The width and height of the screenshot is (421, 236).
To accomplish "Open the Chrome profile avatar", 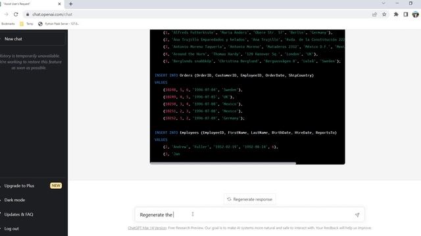I will click(415, 14).
